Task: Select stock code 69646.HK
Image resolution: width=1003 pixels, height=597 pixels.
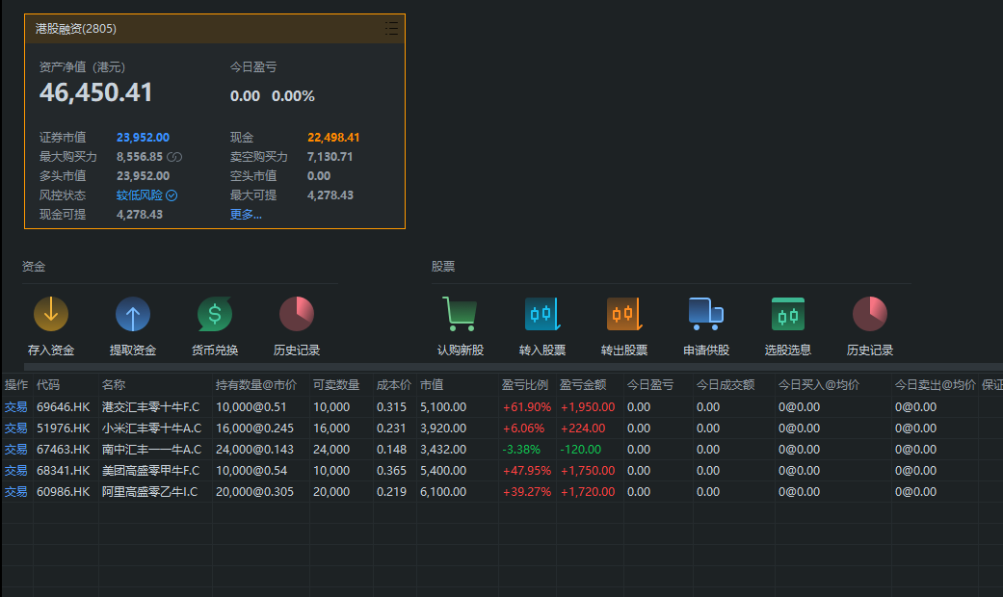Action: tap(64, 407)
